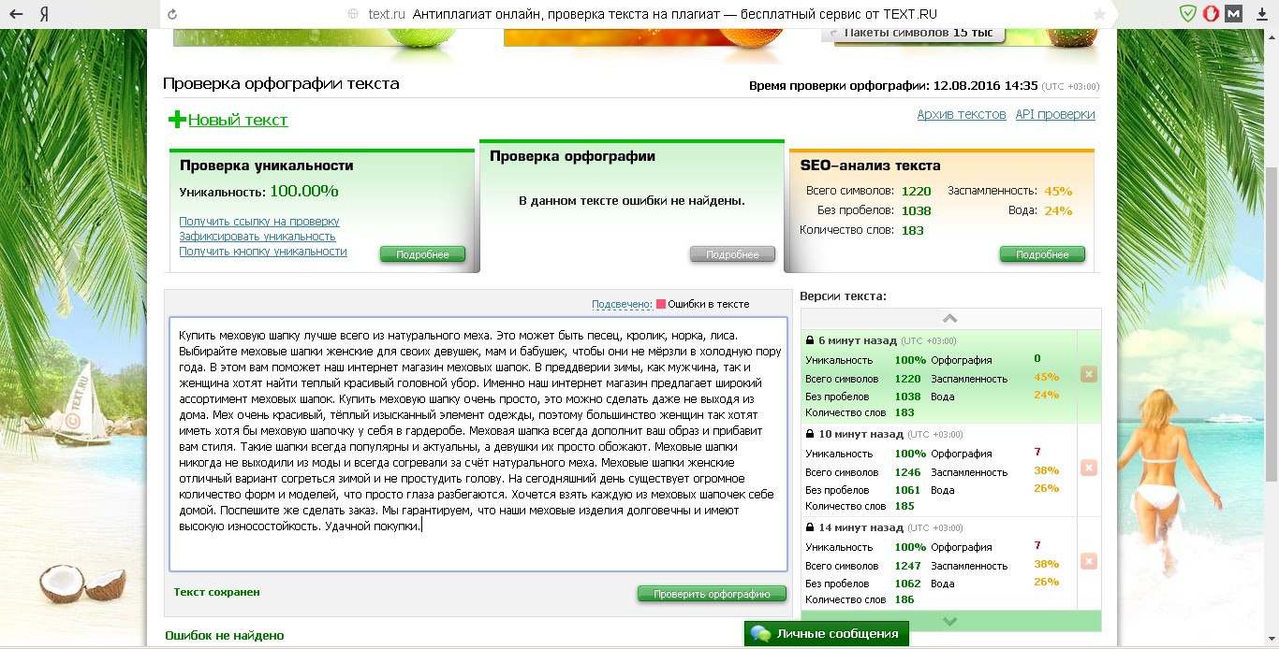Click Всего символов value '1220' in SEO panel
Screen dimensions: 1279x649
tap(917, 191)
